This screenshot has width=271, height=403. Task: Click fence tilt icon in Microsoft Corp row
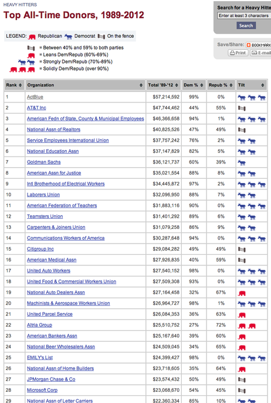click(242, 391)
